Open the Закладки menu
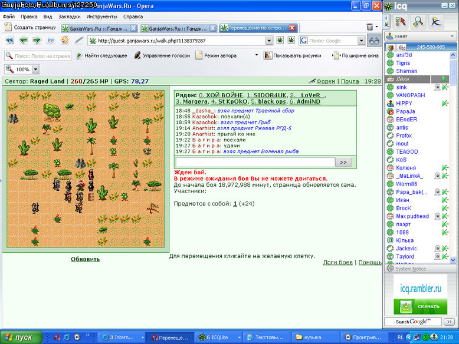This screenshot has width=459, height=344. coord(69,16)
